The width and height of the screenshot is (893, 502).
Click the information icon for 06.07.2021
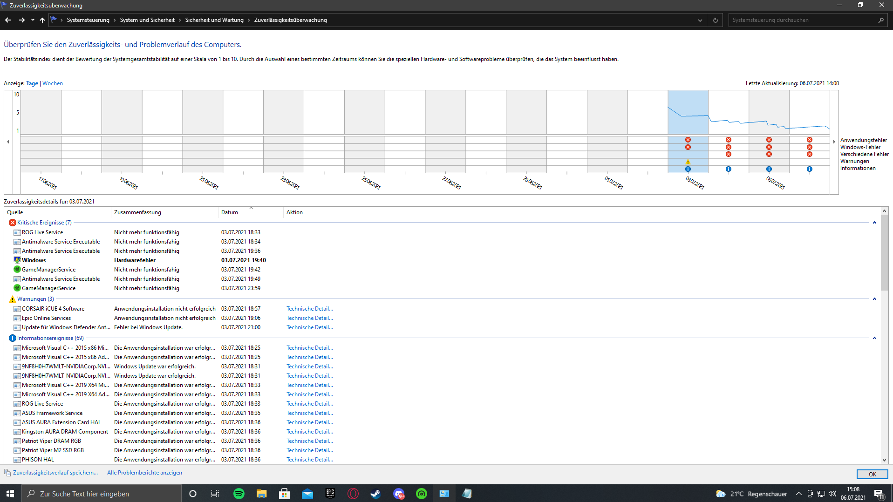810,169
